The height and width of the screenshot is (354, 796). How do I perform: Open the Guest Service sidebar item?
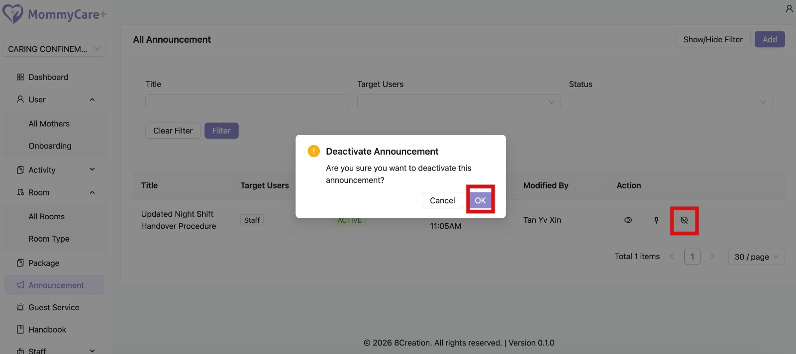pos(54,307)
